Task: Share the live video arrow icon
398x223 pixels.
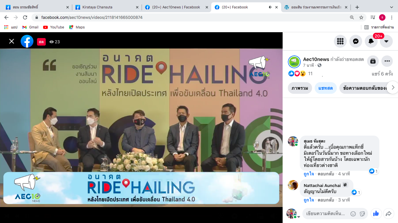Action: pos(388,214)
